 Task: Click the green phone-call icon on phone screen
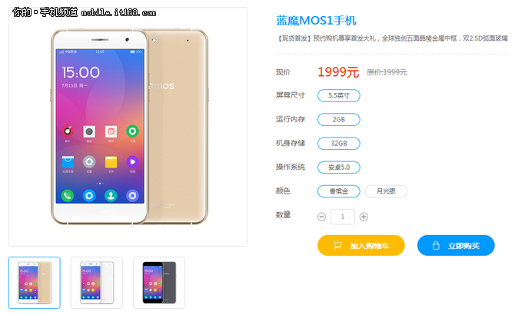(x=68, y=196)
